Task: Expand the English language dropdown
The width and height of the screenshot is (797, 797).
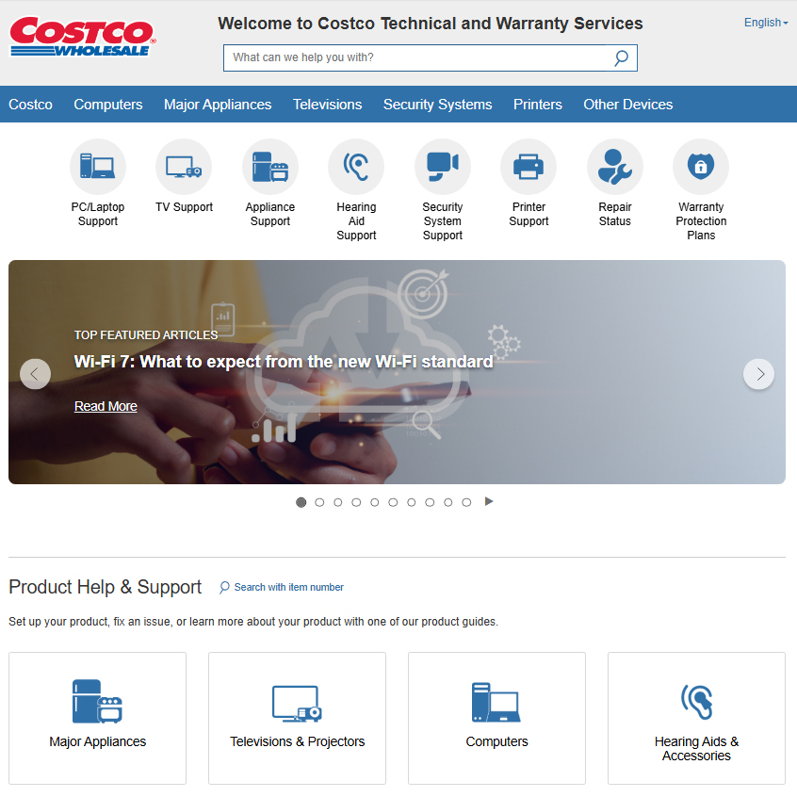Action: click(x=765, y=23)
